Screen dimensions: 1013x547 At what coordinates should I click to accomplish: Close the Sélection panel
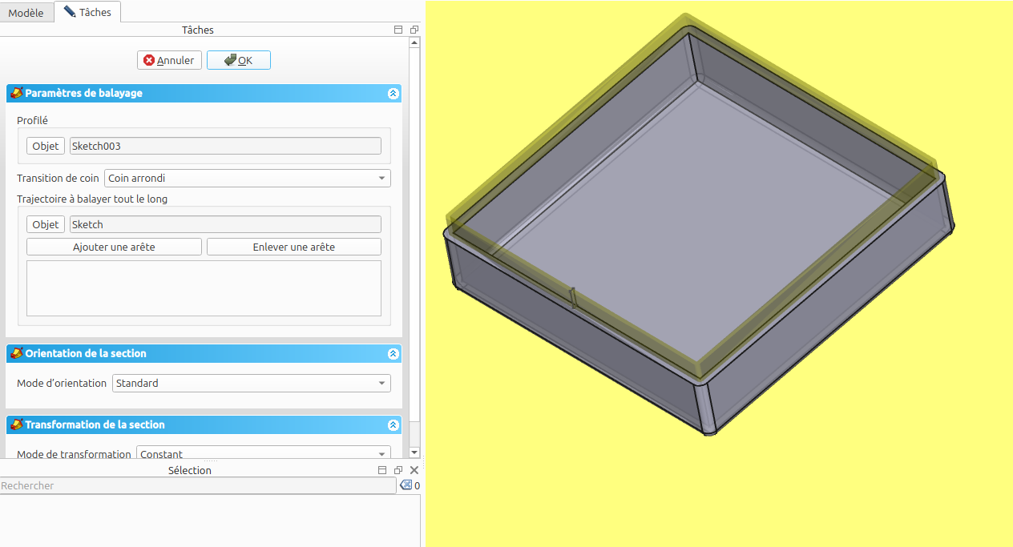click(x=414, y=470)
